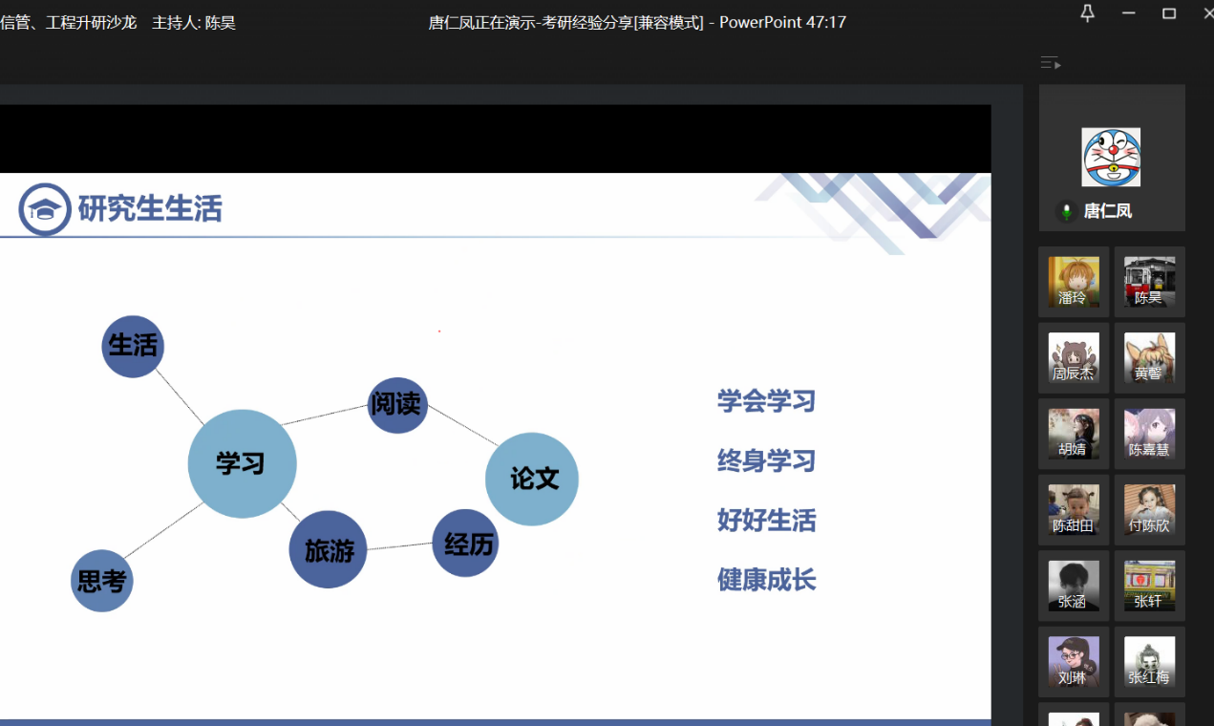The width and height of the screenshot is (1214, 726).
Task: Click the 旅游 bubble in the diagram
Action: click(329, 549)
